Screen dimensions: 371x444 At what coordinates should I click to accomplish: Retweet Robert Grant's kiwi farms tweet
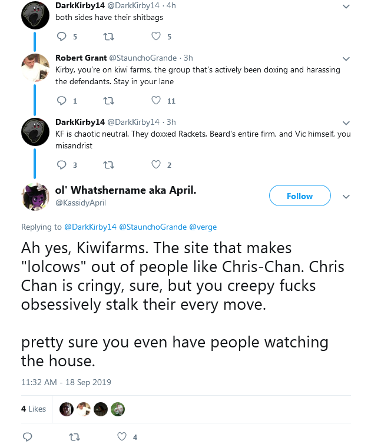click(x=108, y=101)
